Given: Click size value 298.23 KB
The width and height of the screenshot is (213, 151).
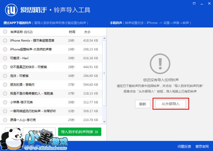Looking at the screenshot, I should point(91,49).
